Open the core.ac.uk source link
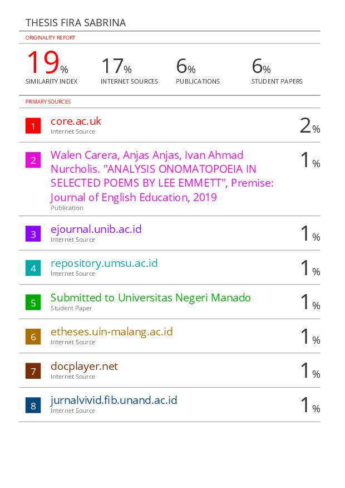The height and width of the screenshot is (488, 345). click(x=76, y=121)
